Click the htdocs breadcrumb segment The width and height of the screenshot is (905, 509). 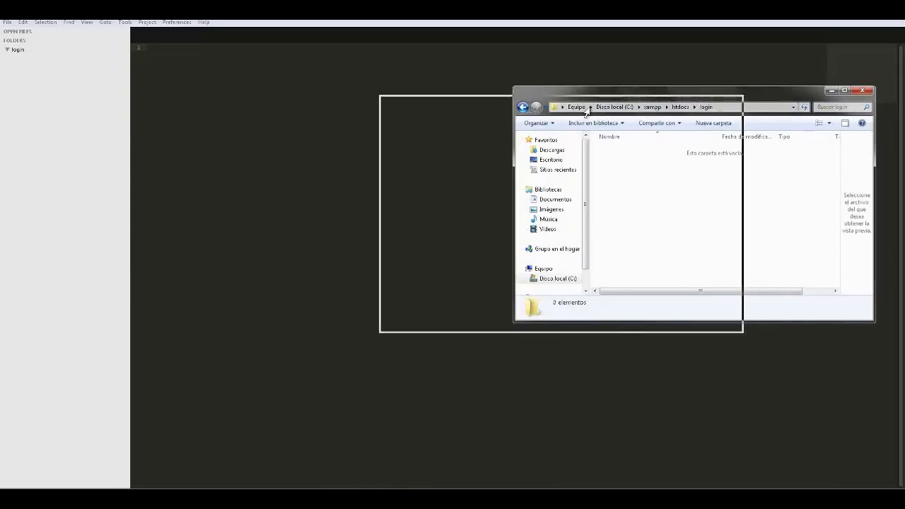pyautogui.click(x=680, y=107)
